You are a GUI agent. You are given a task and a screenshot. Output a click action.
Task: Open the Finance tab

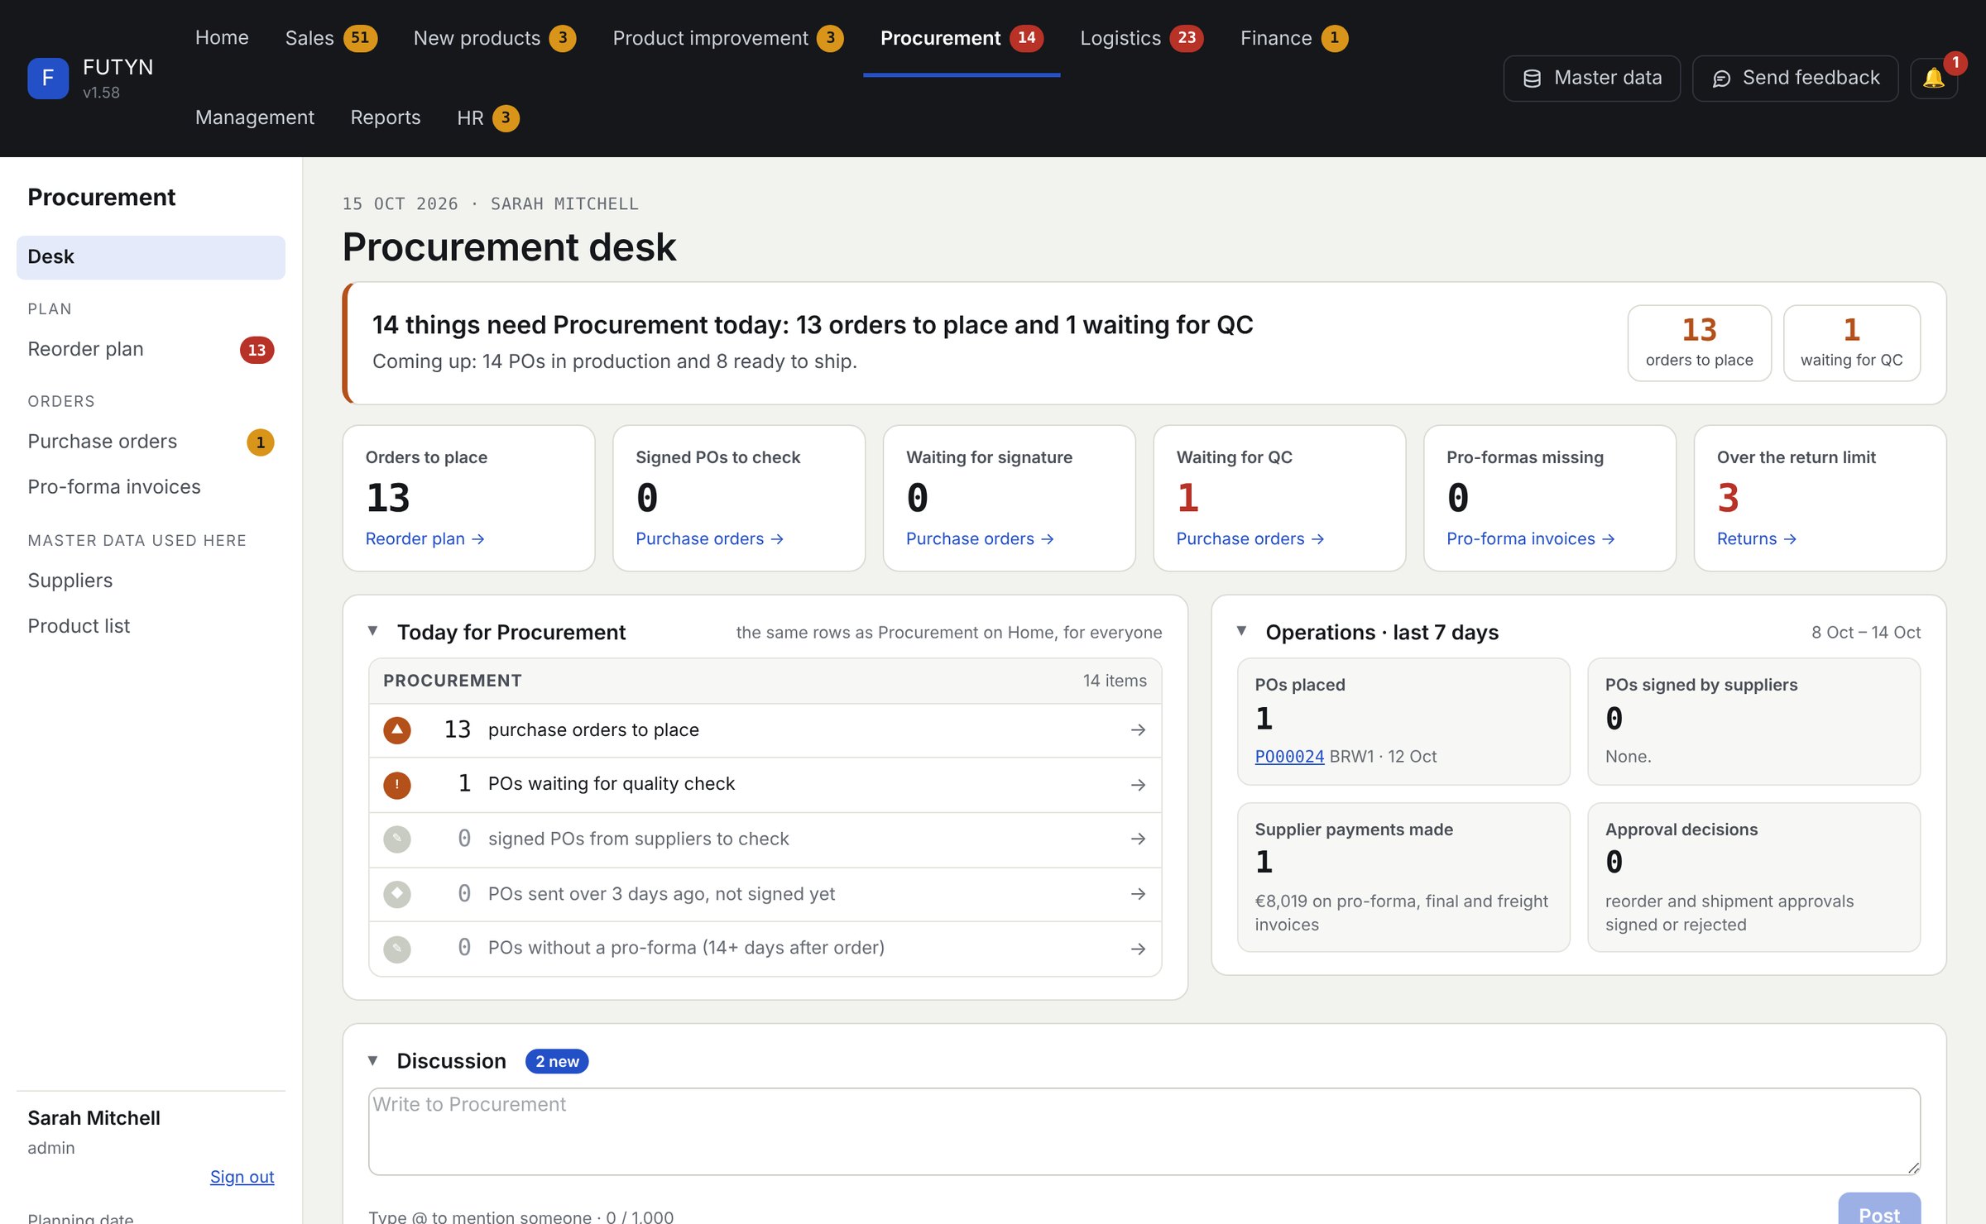tap(1294, 38)
